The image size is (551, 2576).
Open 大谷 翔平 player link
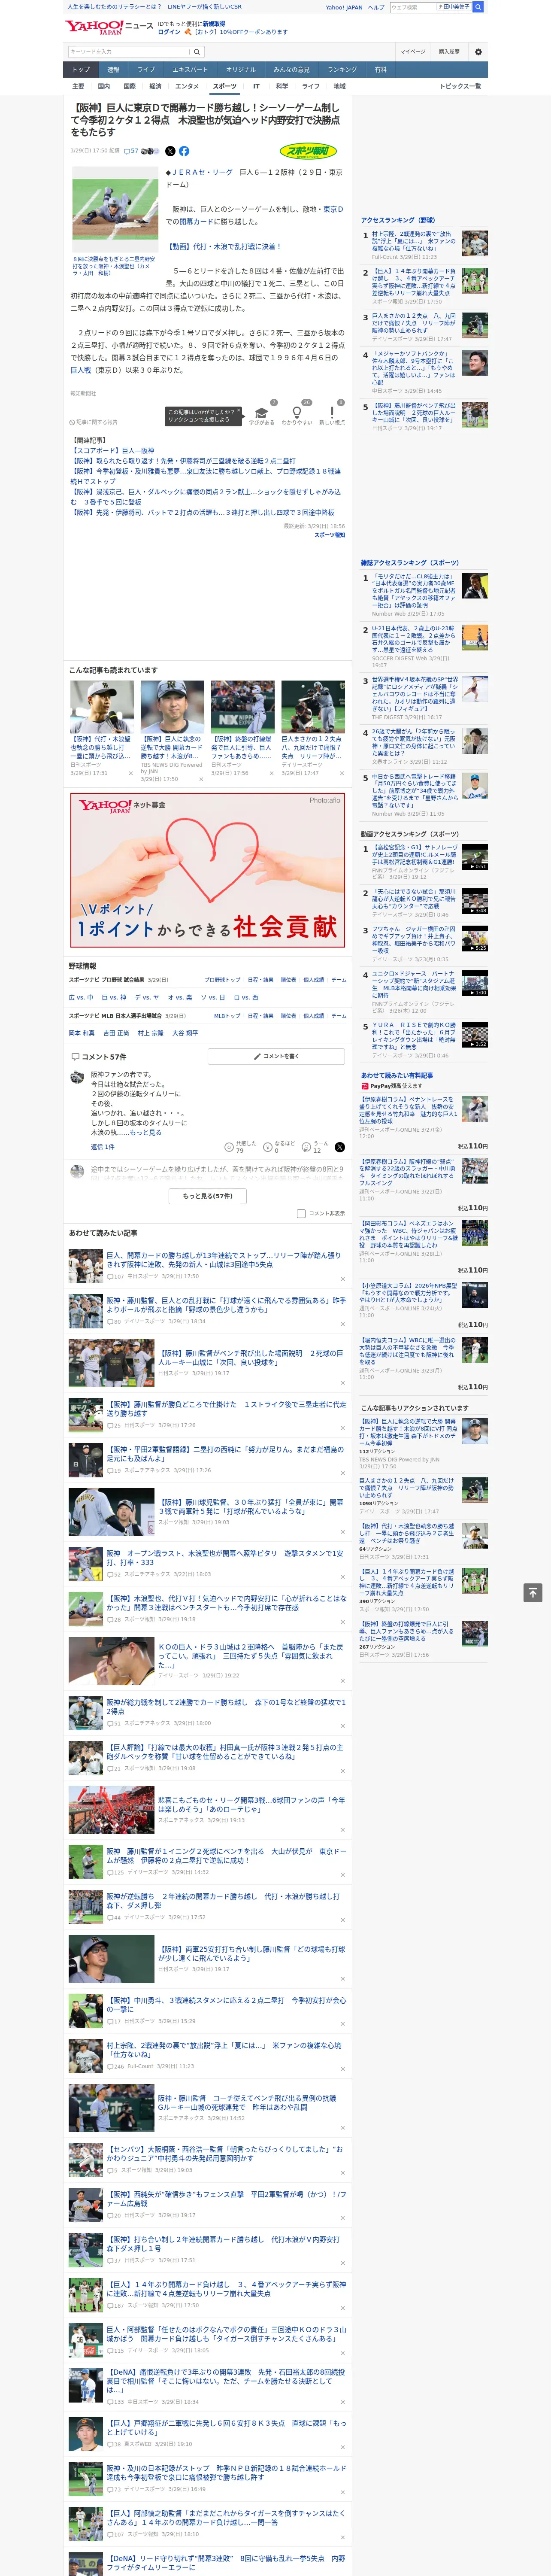(185, 1033)
